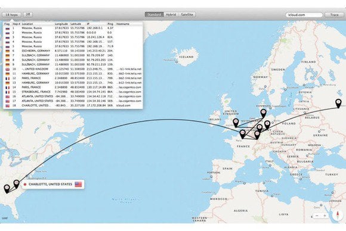Click the compass in map corner
The height and width of the screenshot is (231, 346).
[x=338, y=216]
